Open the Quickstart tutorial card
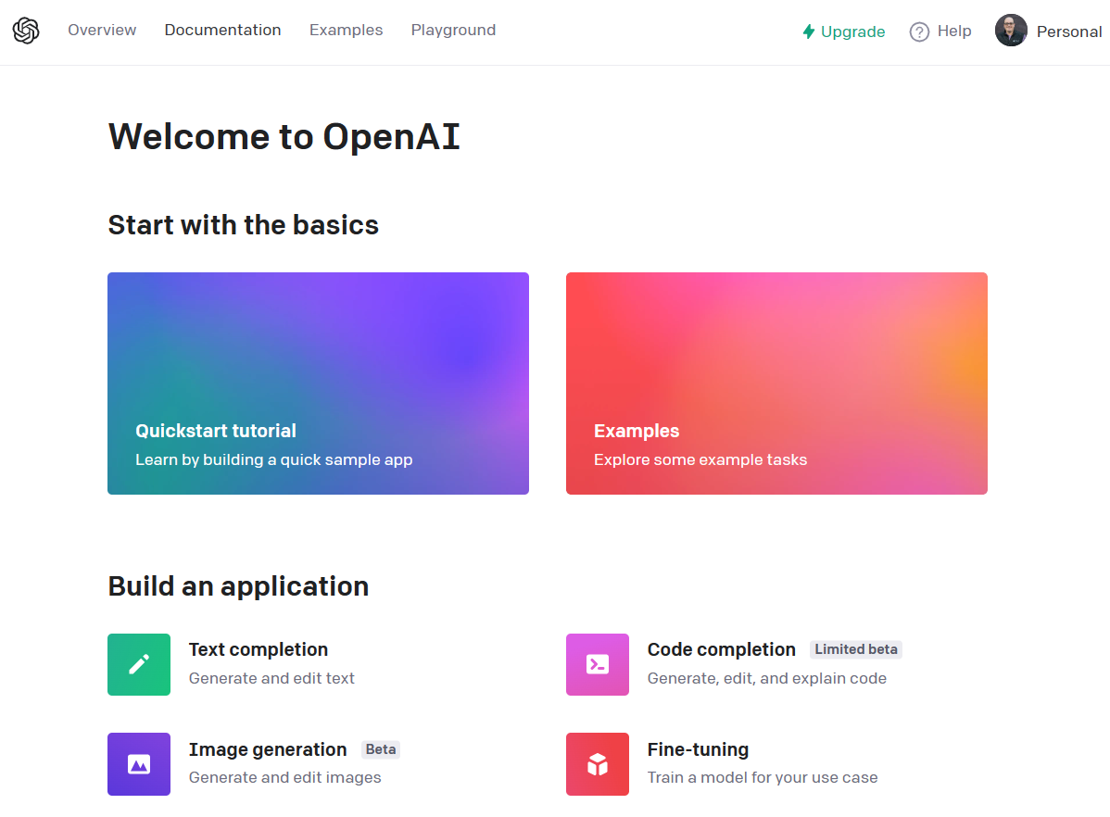 coord(318,383)
